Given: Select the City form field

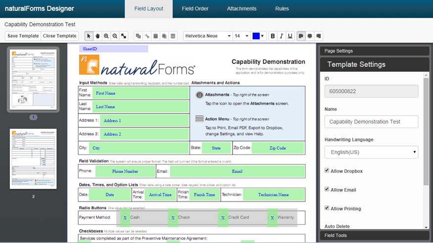Looking at the screenshot, I should (139, 148).
